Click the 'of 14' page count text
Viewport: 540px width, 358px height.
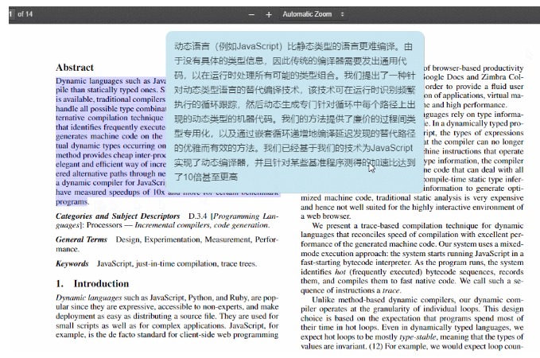(x=25, y=14)
